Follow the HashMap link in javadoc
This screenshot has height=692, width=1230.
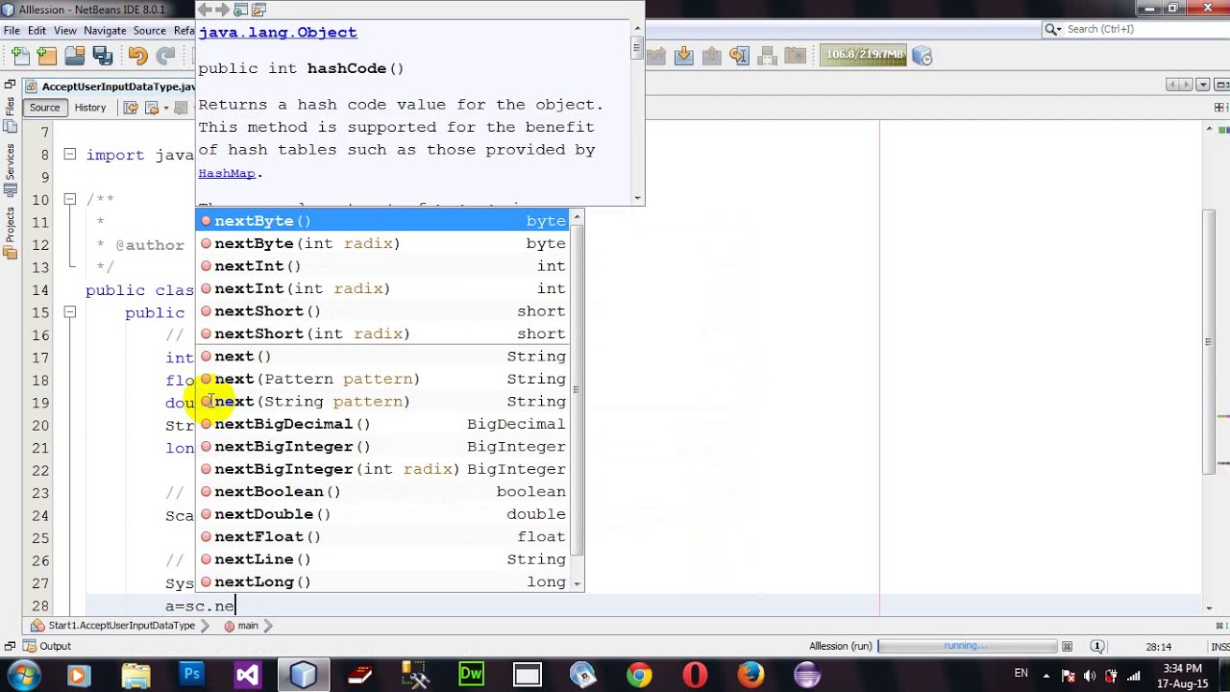[x=227, y=173]
